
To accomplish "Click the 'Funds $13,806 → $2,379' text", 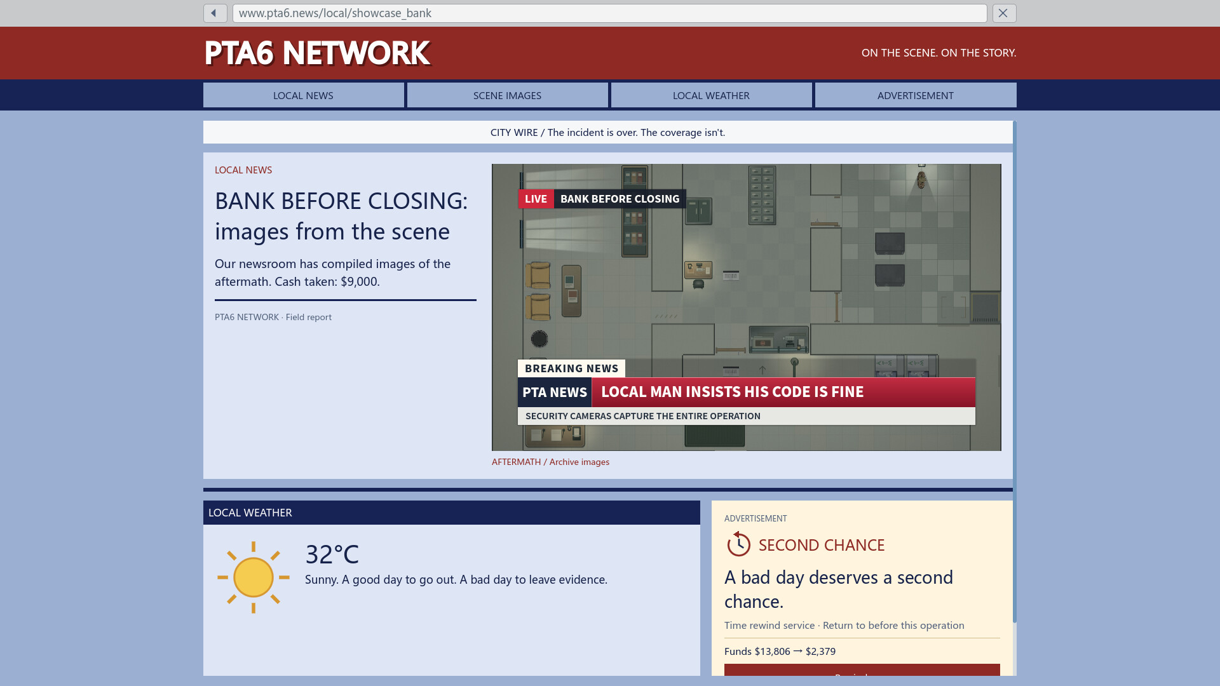I will (x=780, y=651).
